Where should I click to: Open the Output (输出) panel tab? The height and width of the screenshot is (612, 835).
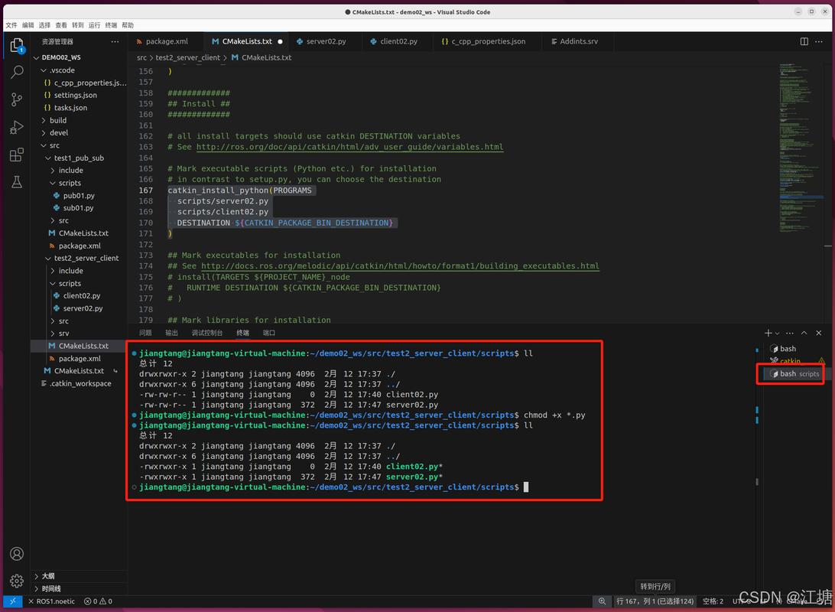(171, 333)
